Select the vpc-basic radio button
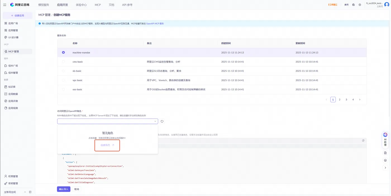Screen dimensions: 391x196 [63, 80]
